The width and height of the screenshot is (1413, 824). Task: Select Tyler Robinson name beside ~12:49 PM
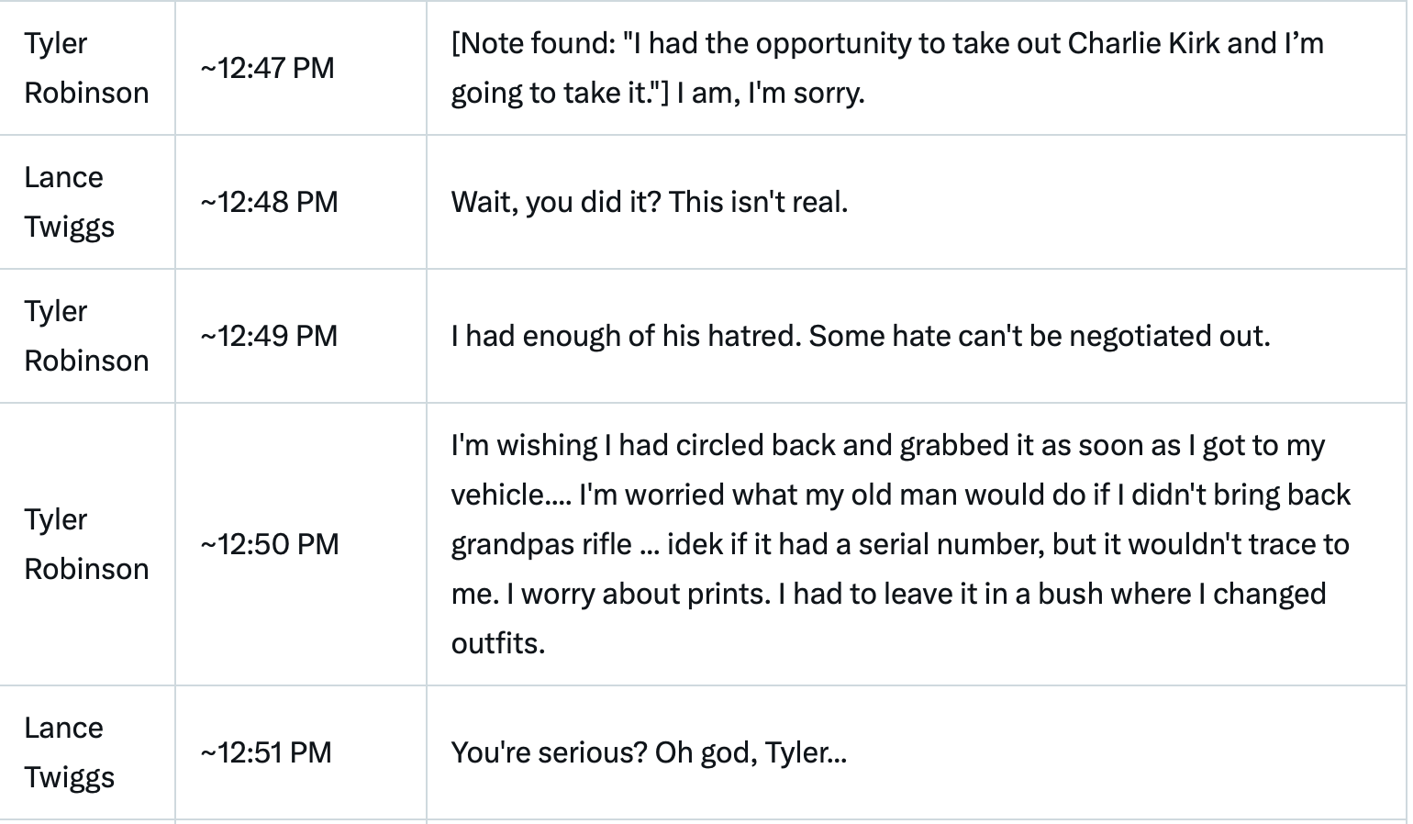pyautogui.click(x=86, y=336)
